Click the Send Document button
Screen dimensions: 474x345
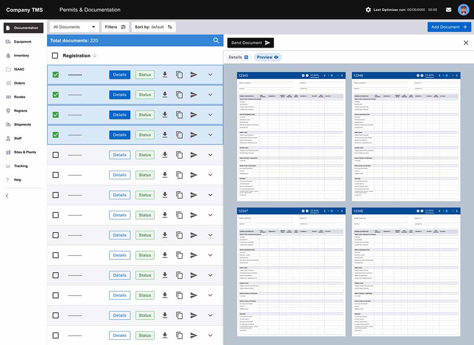tap(250, 43)
